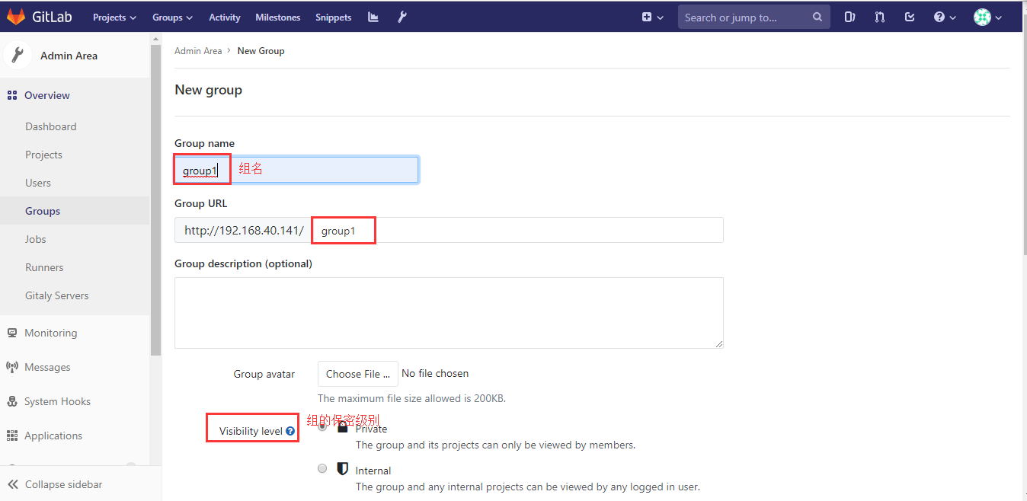This screenshot has width=1027, height=501.
Task: Click the Visibility level help question icon
Action: pyautogui.click(x=290, y=432)
